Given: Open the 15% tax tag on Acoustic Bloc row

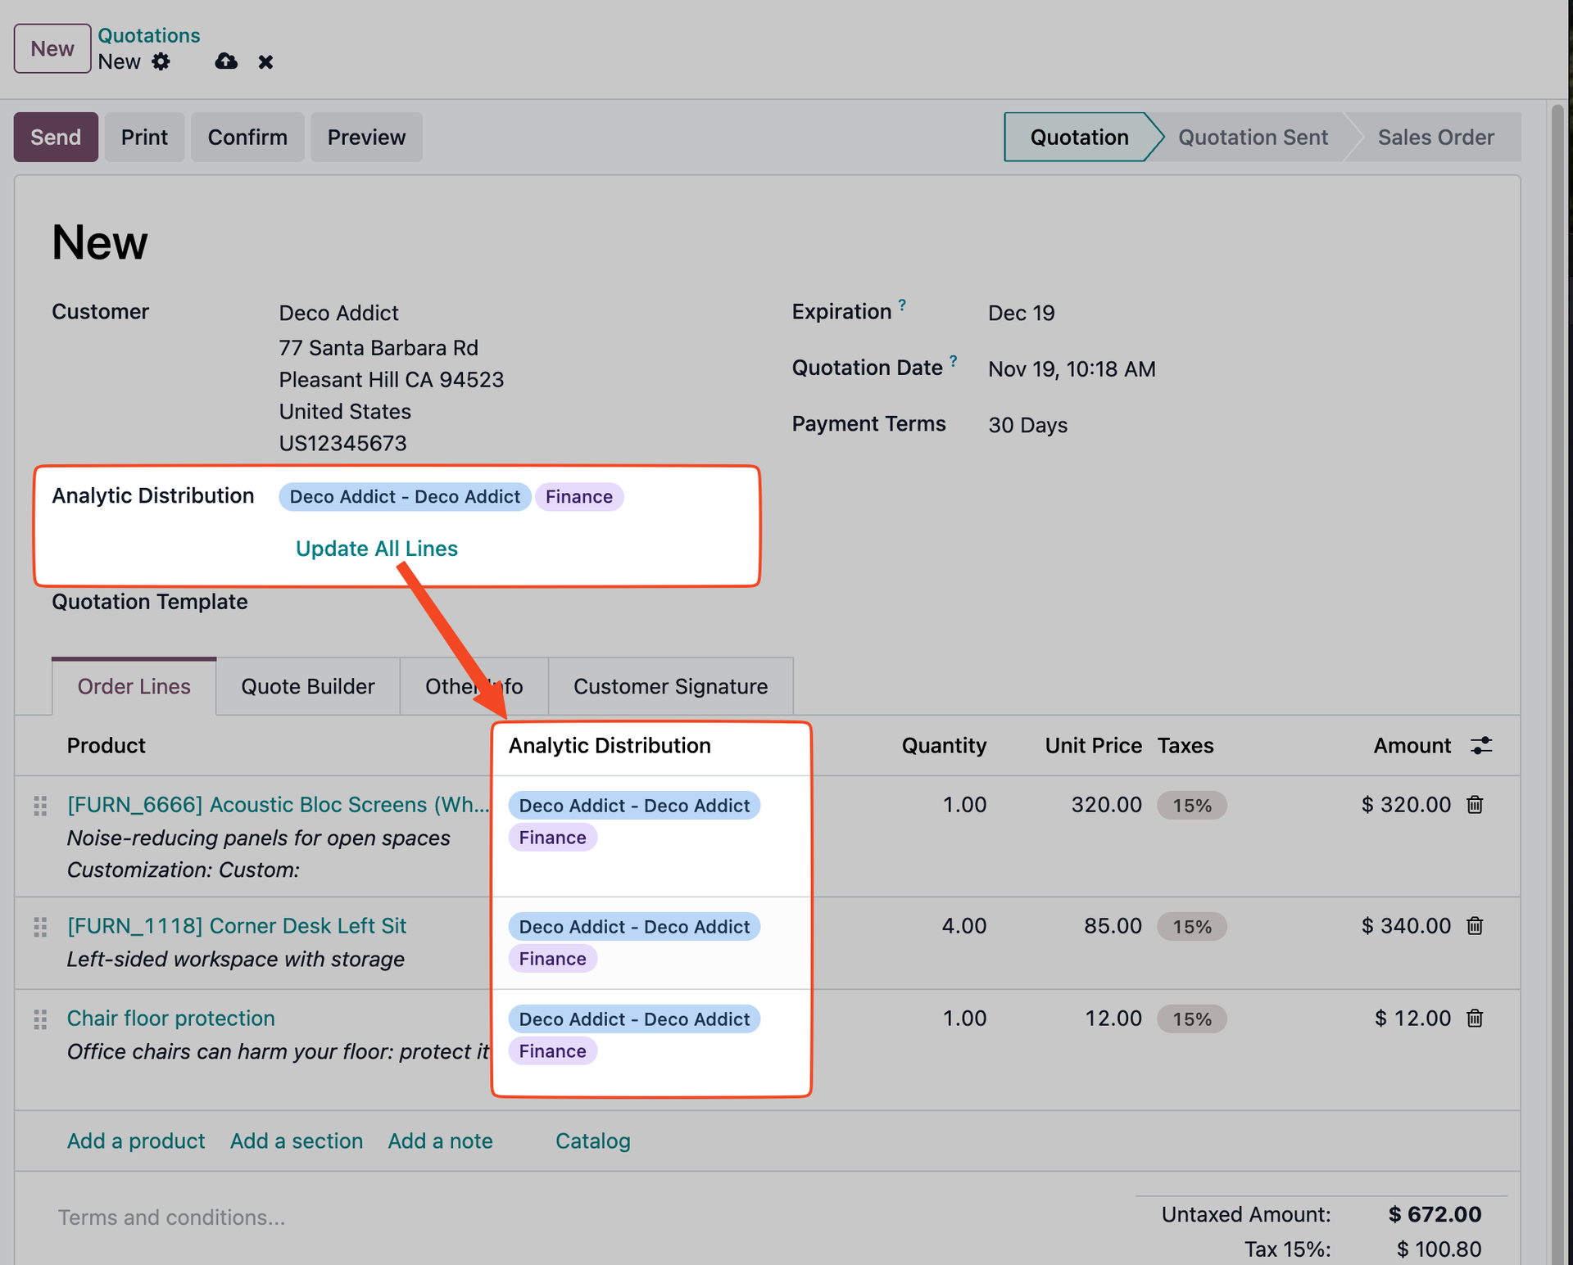Looking at the screenshot, I should (x=1191, y=806).
